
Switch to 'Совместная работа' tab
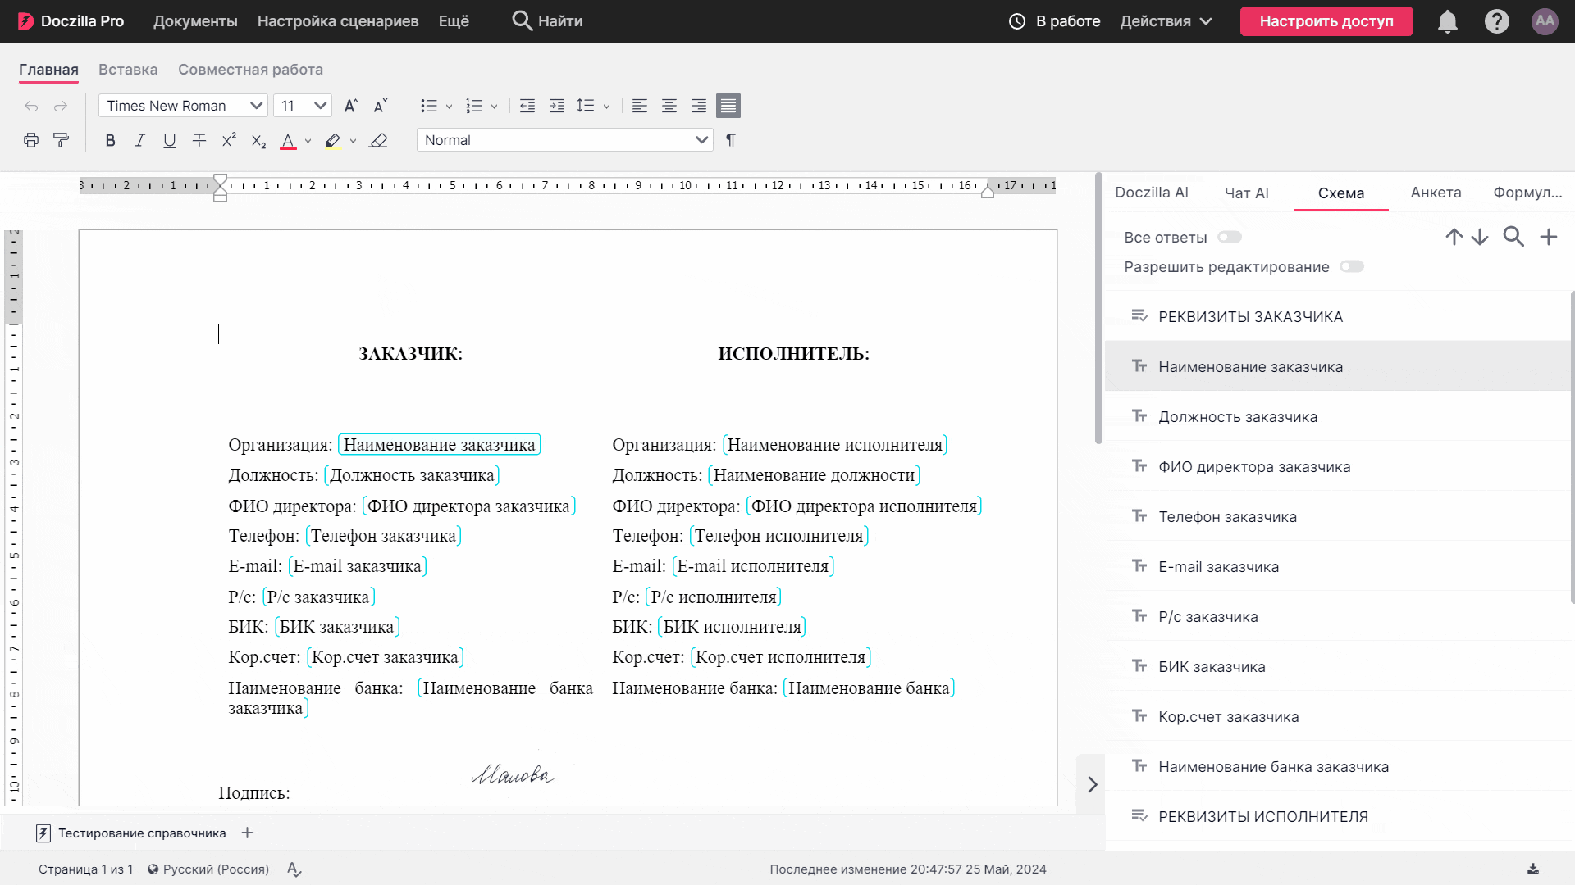pos(250,70)
